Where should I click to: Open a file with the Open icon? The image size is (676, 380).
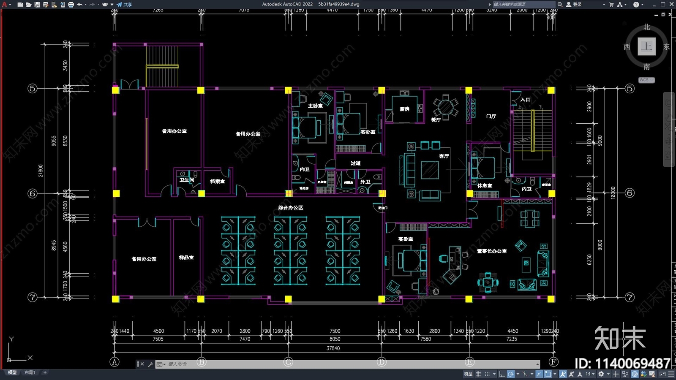(x=29, y=4)
